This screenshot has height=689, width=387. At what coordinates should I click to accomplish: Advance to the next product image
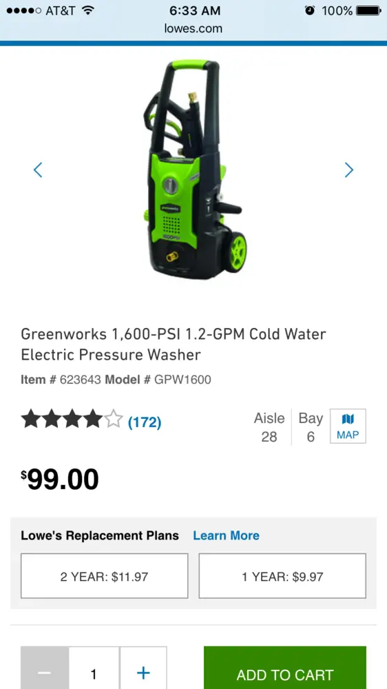[349, 170]
